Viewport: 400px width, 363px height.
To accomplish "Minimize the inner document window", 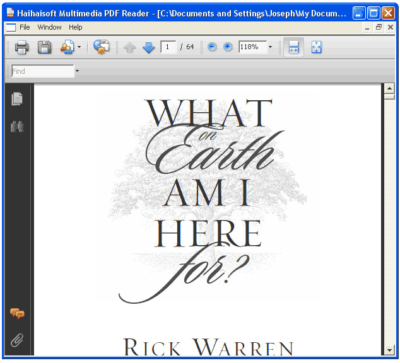I will 367,27.
